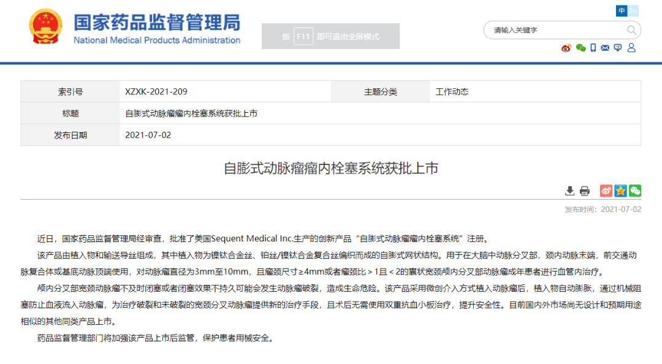Click the paragraph beginning 近日，国家药品监督管理局
The height and width of the screenshot is (364, 662).
pos(264,239)
